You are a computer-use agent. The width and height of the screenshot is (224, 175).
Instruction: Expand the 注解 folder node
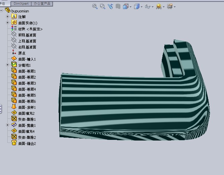tap(8, 16)
